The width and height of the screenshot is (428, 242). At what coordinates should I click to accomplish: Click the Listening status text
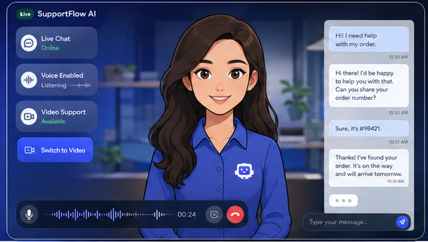[x=54, y=85]
